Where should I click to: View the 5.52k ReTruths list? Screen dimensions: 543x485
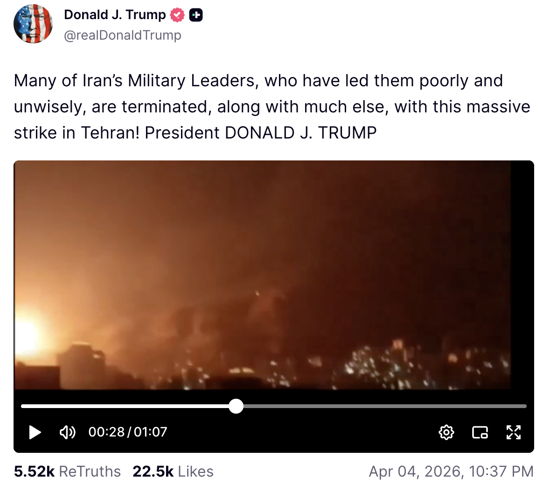coord(67,471)
